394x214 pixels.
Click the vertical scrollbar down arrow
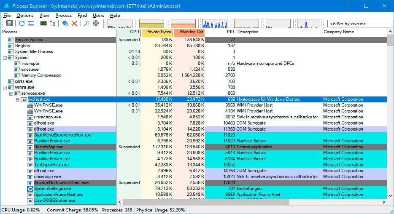pos(390,196)
